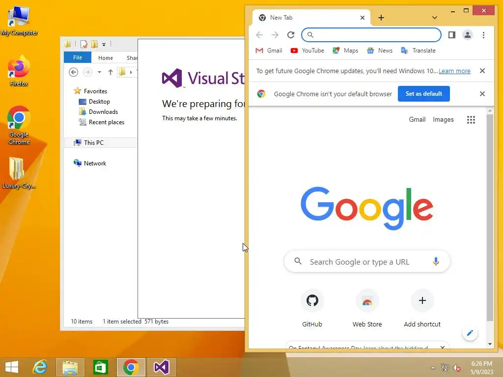Image resolution: width=503 pixels, height=377 pixels.
Task: Expand Explorer's recent locations dropdown
Action: tap(99, 72)
